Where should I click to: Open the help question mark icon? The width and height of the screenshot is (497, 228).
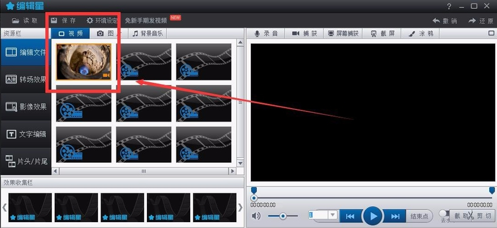tap(449, 6)
